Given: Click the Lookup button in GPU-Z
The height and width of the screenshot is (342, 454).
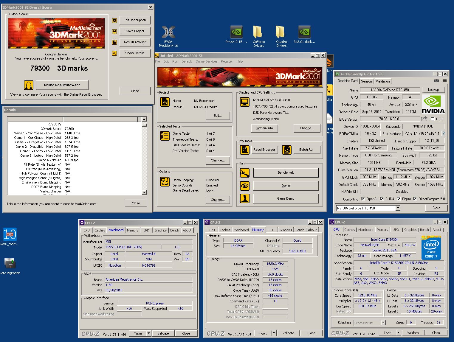Looking at the screenshot, I should [x=433, y=90].
